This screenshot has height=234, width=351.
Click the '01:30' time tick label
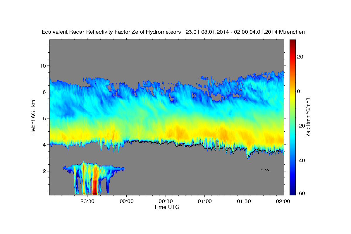(x=244, y=201)
